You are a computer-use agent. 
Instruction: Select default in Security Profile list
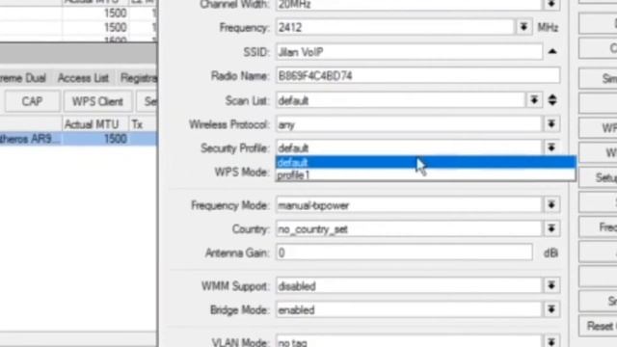[426, 162]
